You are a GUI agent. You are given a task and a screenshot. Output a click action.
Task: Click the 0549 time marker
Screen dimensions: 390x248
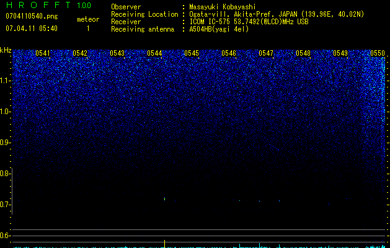[340, 53]
